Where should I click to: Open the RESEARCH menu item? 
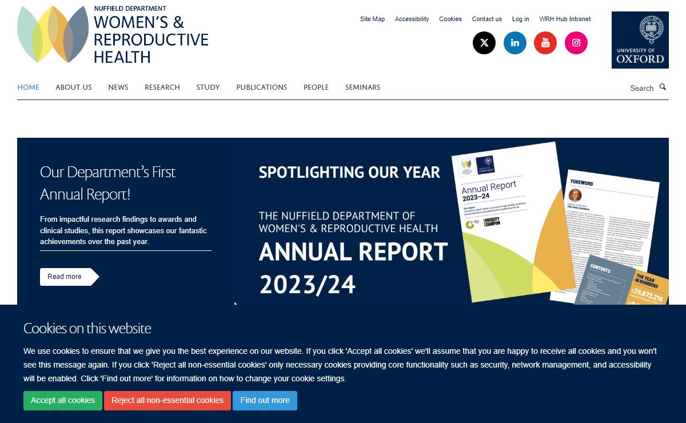pos(162,87)
